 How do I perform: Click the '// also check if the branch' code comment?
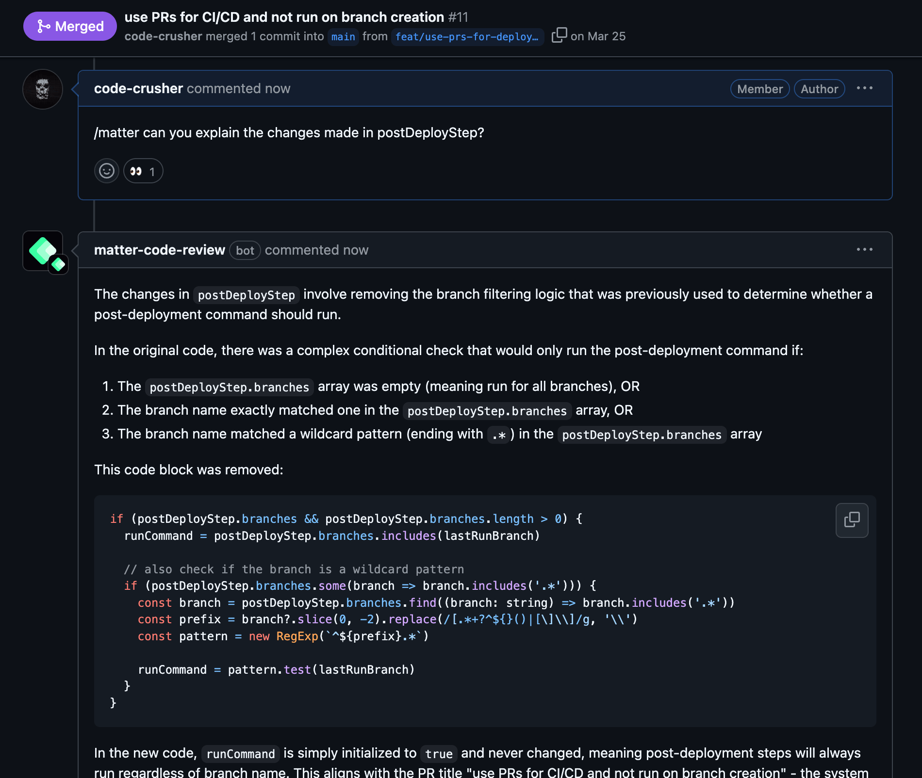294,569
